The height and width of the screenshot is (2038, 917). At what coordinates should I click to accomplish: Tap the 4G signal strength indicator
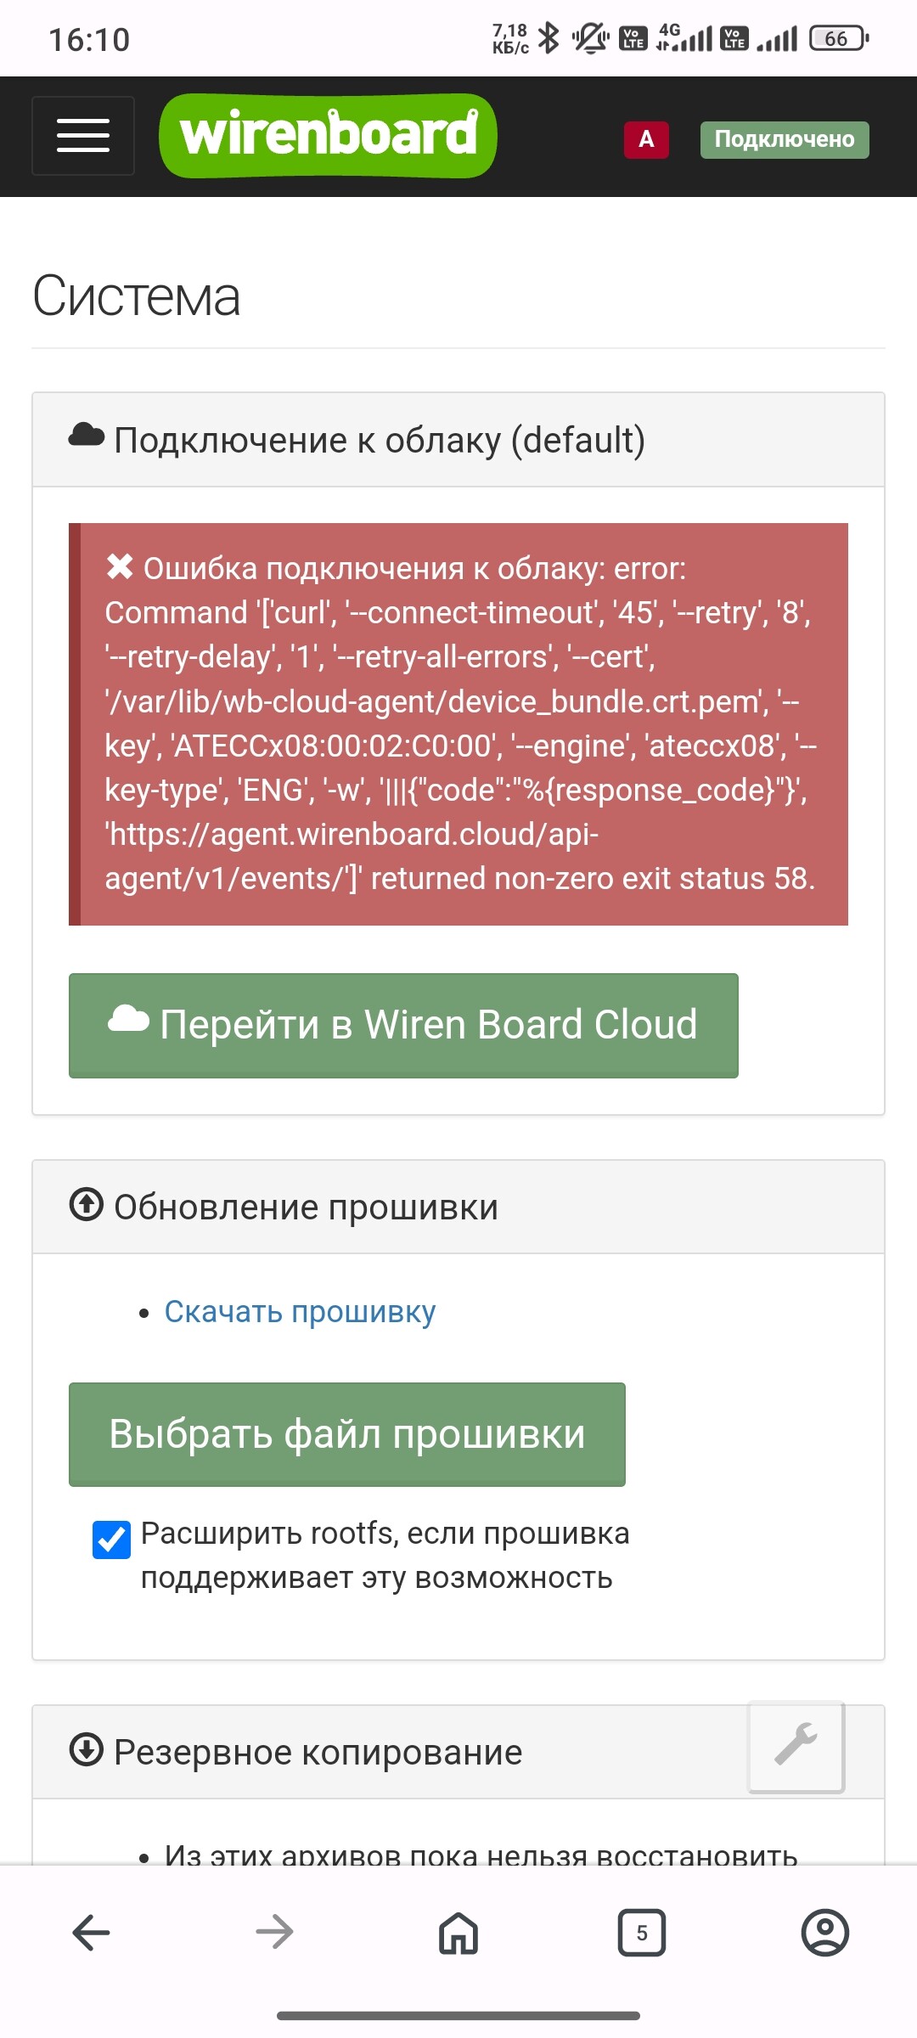click(x=684, y=37)
